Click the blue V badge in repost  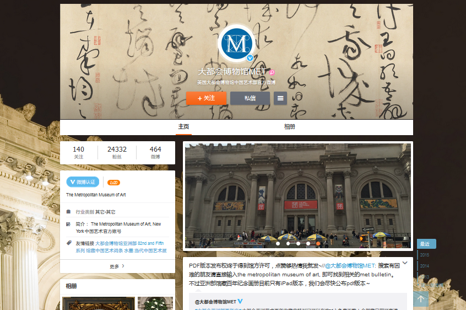click(240, 301)
